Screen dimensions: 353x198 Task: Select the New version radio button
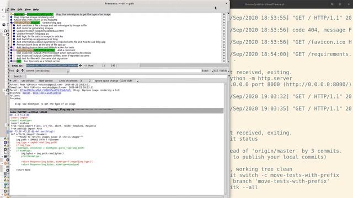click(x=45, y=81)
